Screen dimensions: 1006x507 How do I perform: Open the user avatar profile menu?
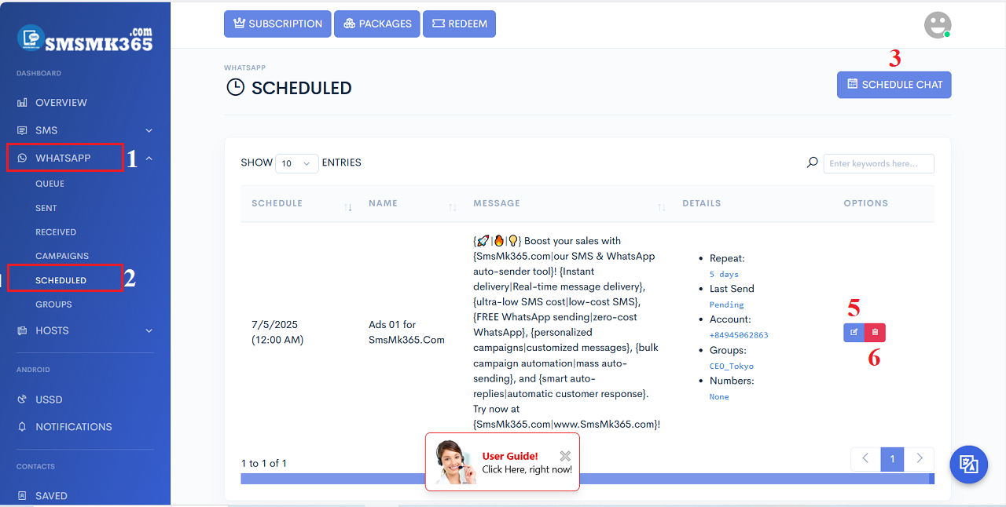[x=937, y=25]
